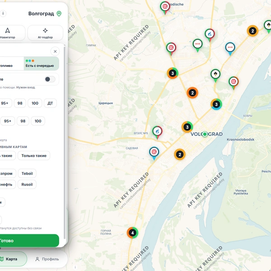Open the solid orange cluster 2
This screenshot has width=271, height=271.
point(192,93)
